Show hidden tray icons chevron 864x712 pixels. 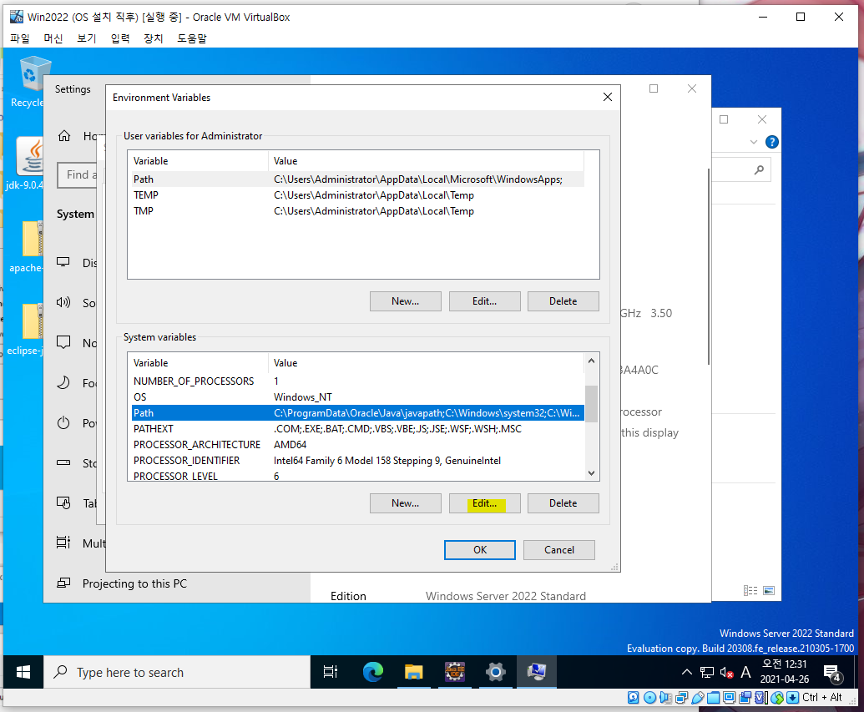(x=686, y=672)
